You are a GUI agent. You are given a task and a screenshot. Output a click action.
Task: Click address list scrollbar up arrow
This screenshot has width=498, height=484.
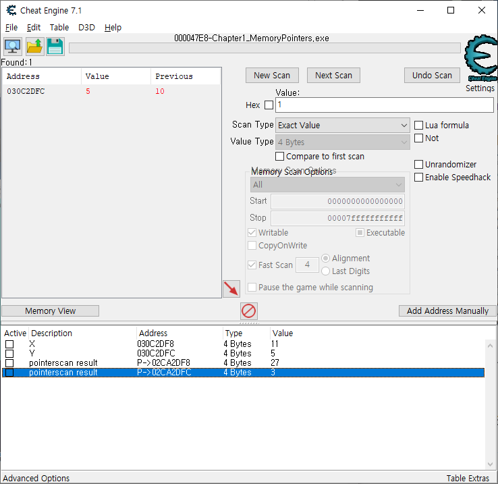coord(490,346)
